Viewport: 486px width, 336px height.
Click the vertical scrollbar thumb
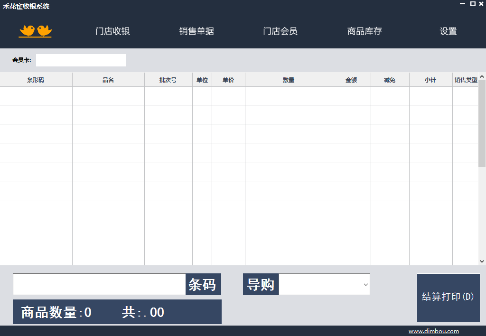point(482,124)
